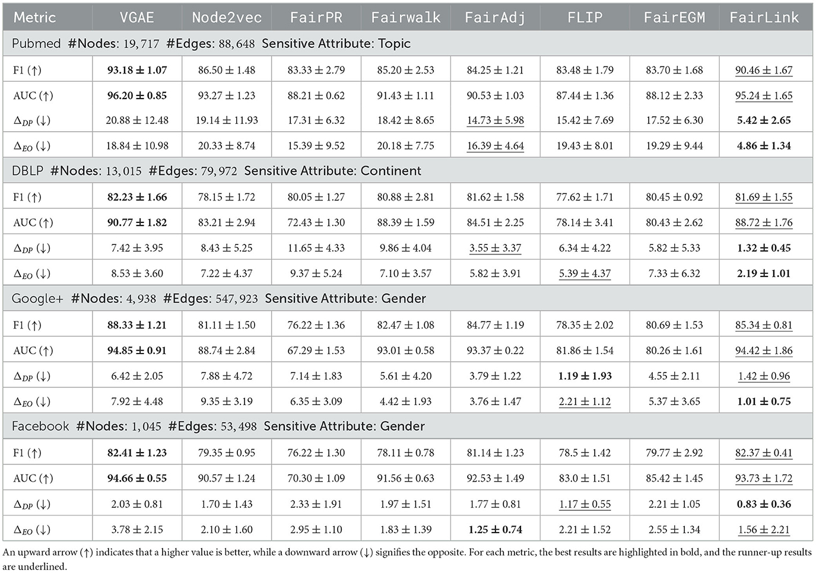This screenshot has width=816, height=573.
Task: Click the FLIP column header
Action: point(585,17)
